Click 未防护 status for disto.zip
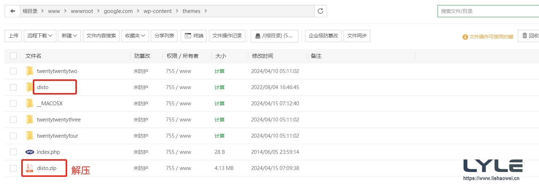The height and width of the screenshot is (193, 539). (x=141, y=168)
